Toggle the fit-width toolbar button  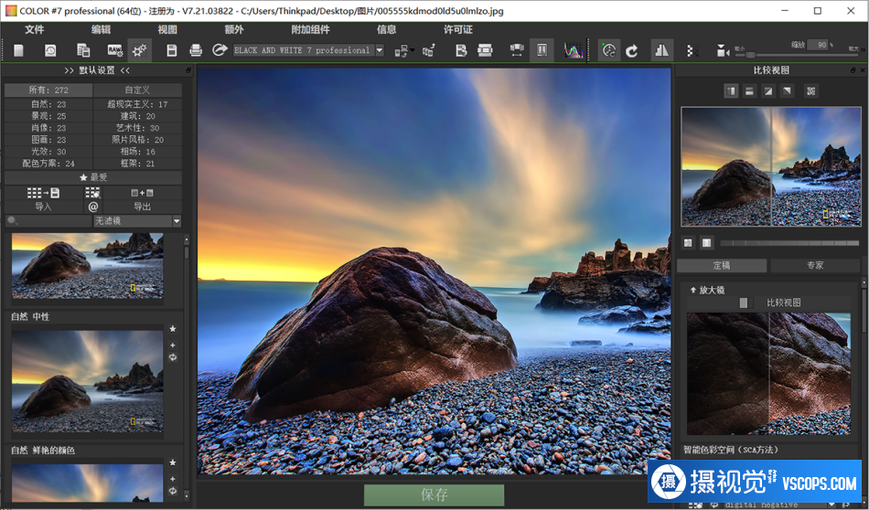tap(517, 50)
